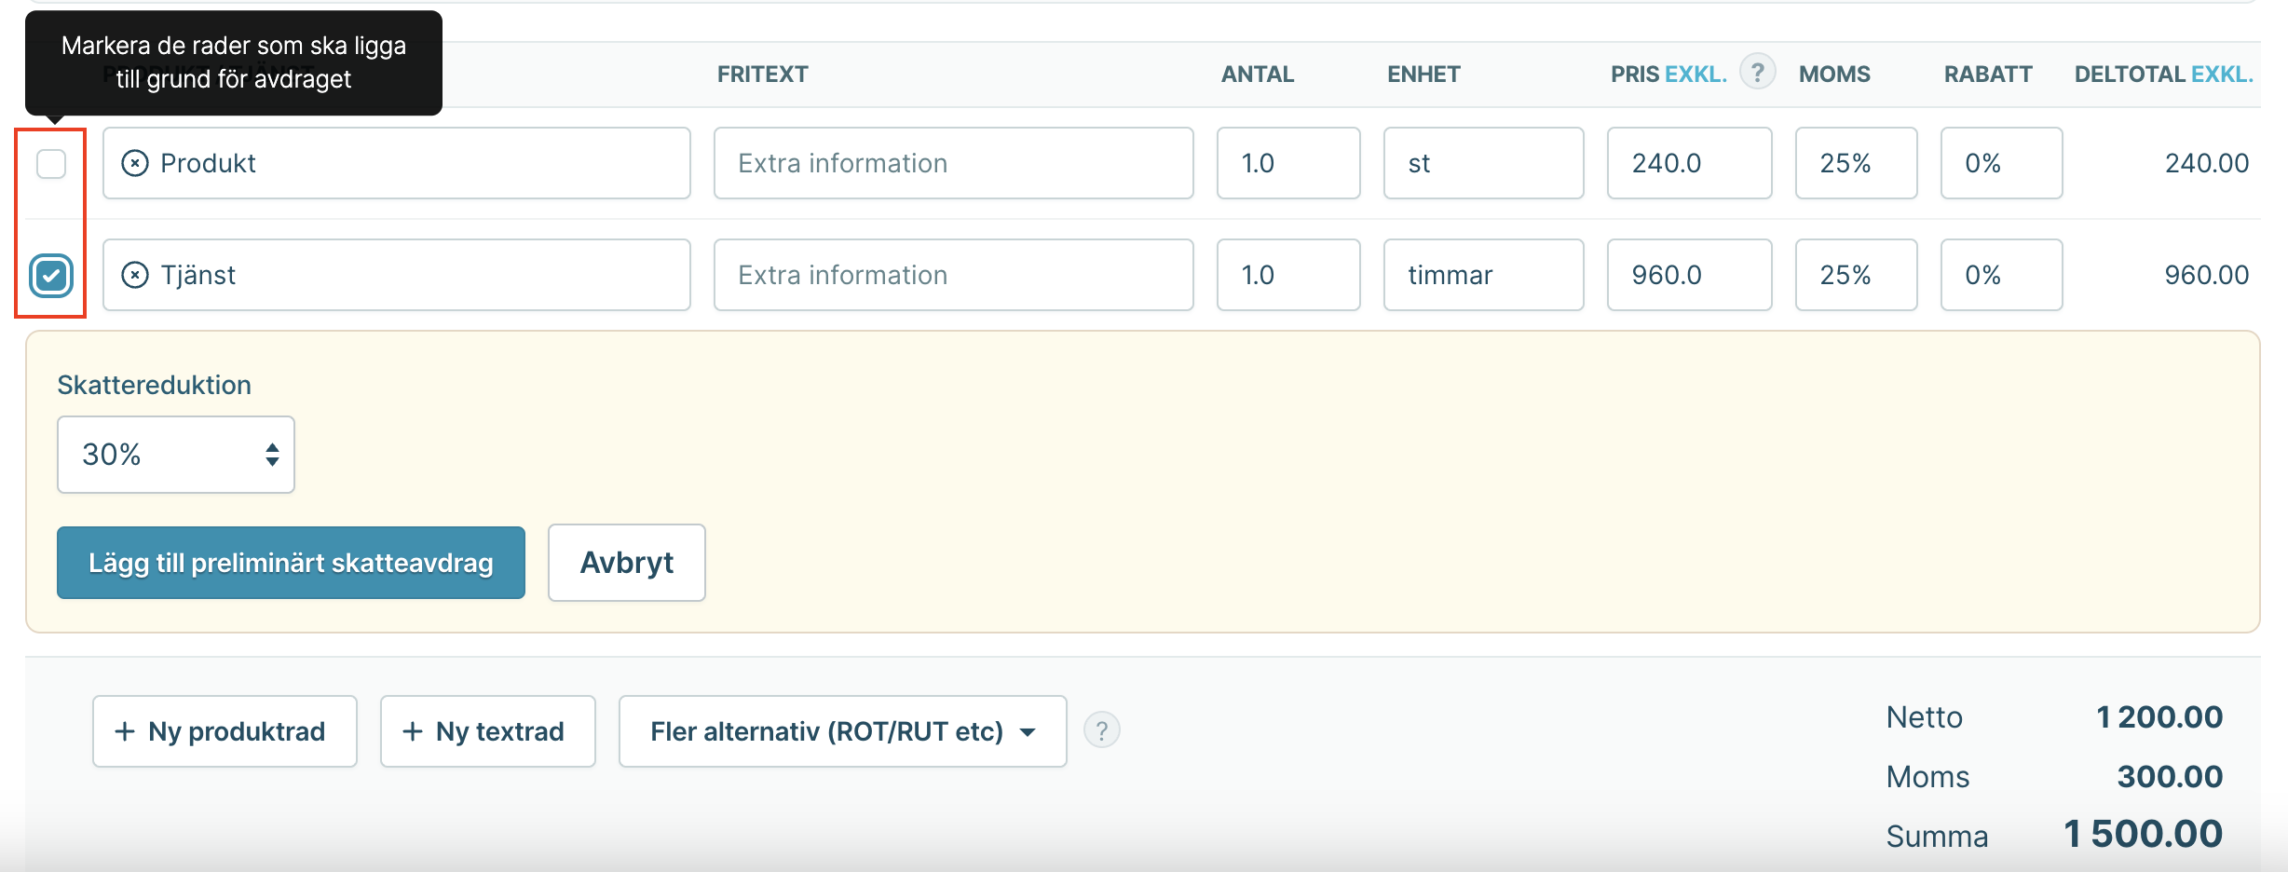Click Lägg till preliminärt skatteavdrag button
The height and width of the screenshot is (872, 2288).
point(291,563)
